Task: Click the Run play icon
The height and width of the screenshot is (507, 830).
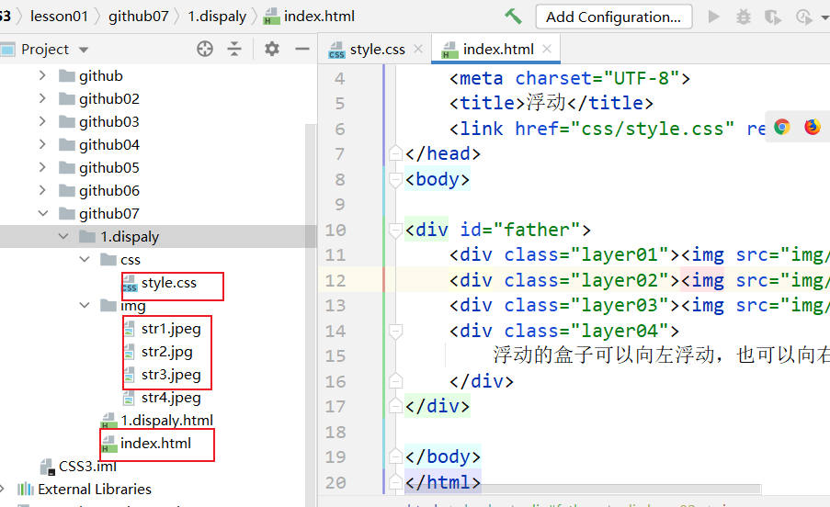Action: pyautogui.click(x=713, y=17)
